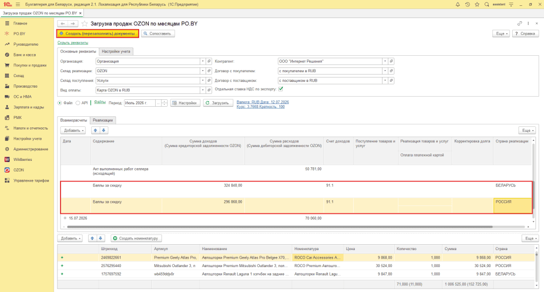Open Валюта RUB Дата link
The image size is (544, 292).
pyautogui.click(x=262, y=102)
